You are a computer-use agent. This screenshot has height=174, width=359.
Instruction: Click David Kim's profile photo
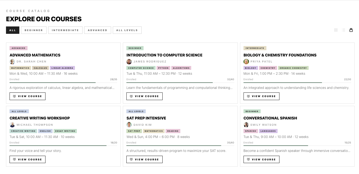point(129,125)
